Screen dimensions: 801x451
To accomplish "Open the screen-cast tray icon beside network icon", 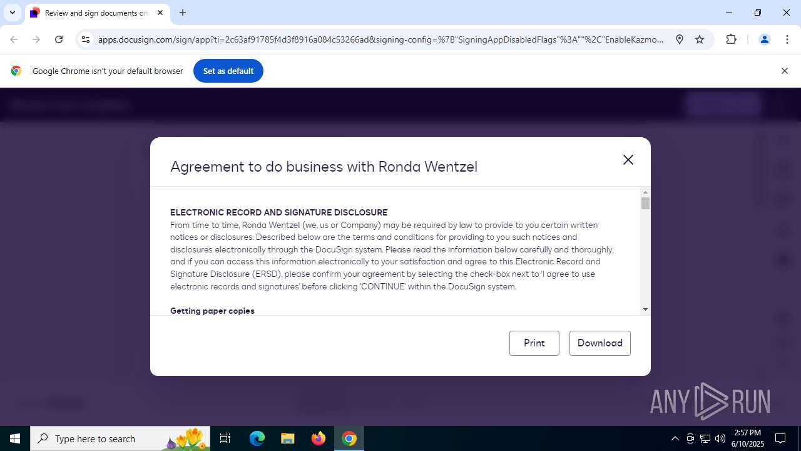I will click(x=690, y=438).
